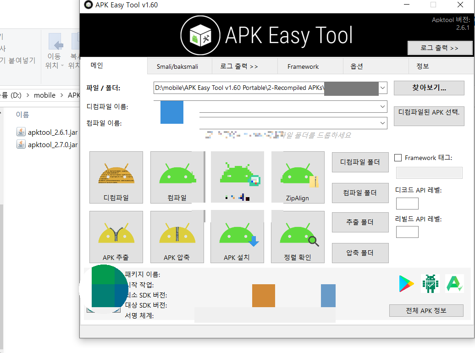
Task: Expand the 파일 / 폴더 path dropdown
Action: tap(382, 88)
